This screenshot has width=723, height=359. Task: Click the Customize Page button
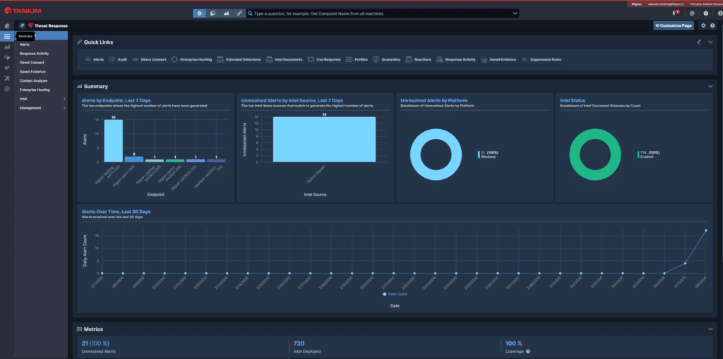(674, 25)
